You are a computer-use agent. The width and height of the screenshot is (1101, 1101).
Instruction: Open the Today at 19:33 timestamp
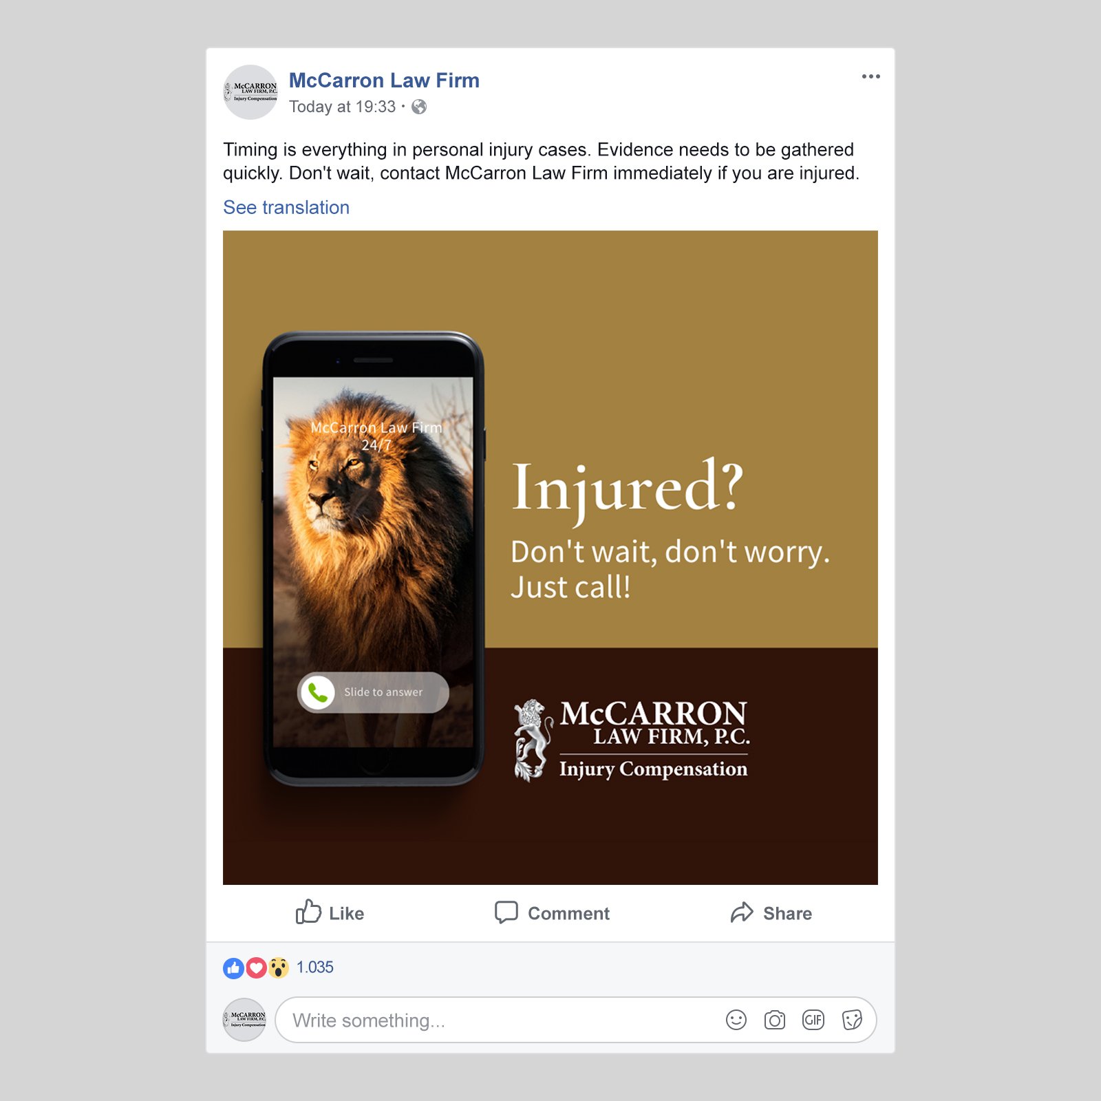click(342, 107)
